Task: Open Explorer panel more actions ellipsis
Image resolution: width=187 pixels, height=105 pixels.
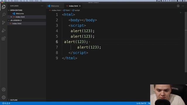Action: point(42,6)
